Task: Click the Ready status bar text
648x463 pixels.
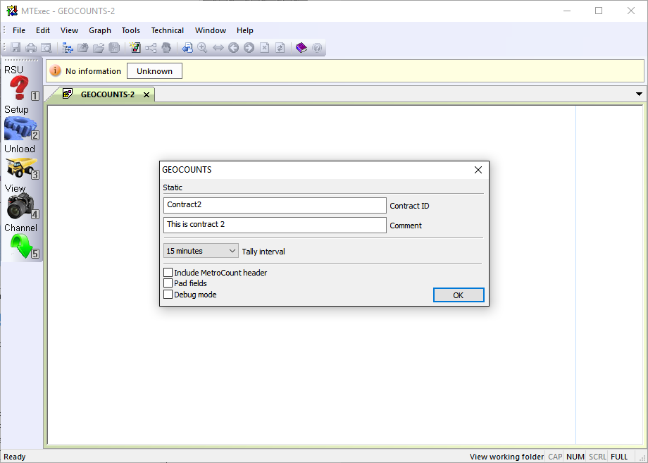Action: click(x=15, y=457)
